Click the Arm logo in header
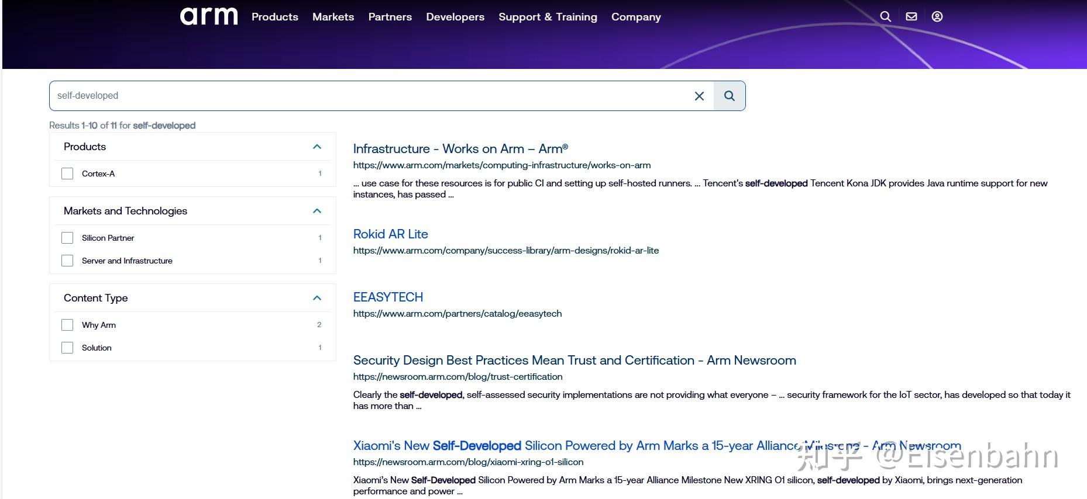The height and width of the screenshot is (499, 1087). 209,16
